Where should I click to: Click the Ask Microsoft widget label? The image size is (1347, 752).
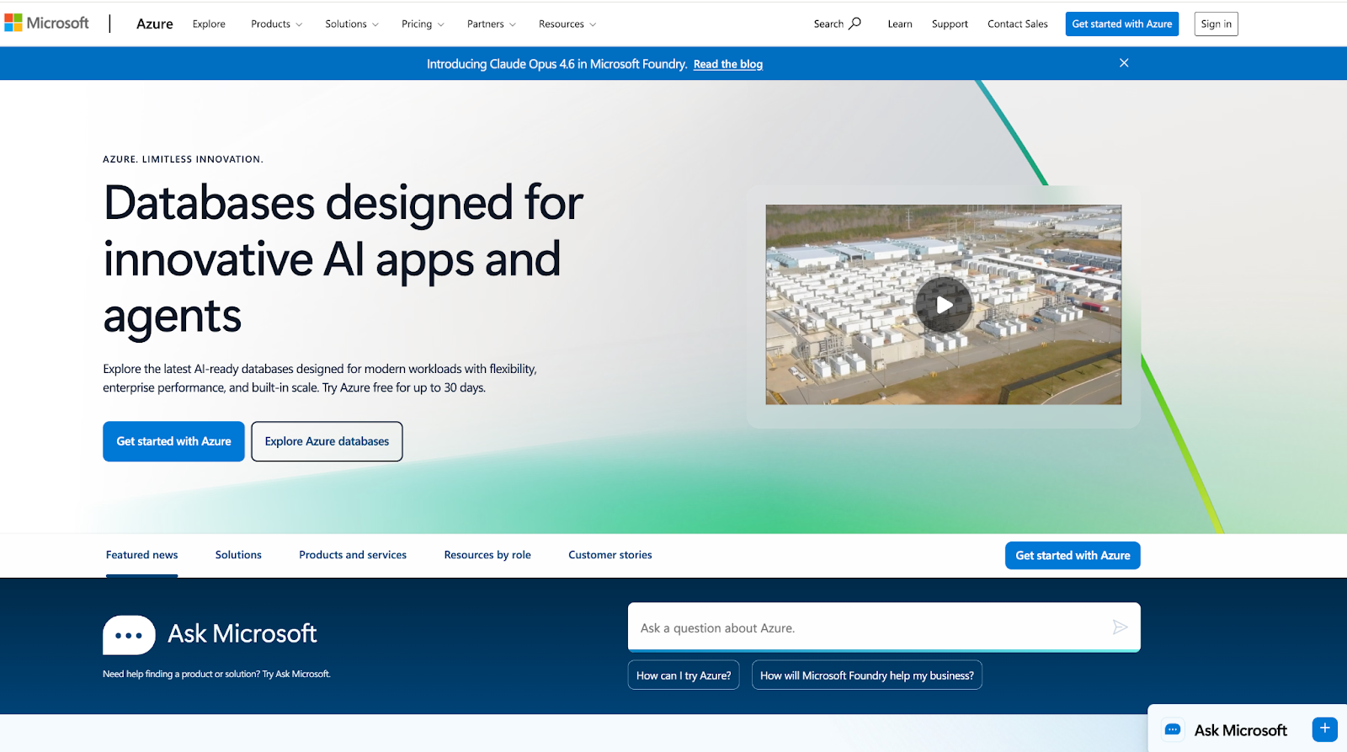click(x=1241, y=730)
